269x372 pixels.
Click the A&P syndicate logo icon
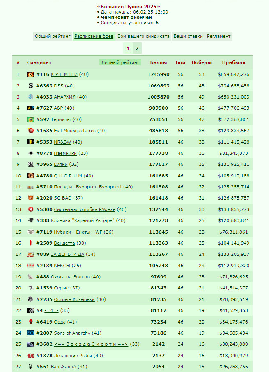pos(31,108)
